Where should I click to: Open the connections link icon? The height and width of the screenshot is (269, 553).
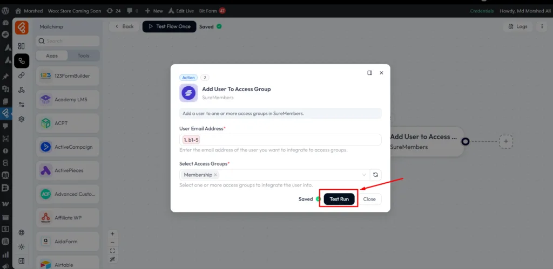22,75
